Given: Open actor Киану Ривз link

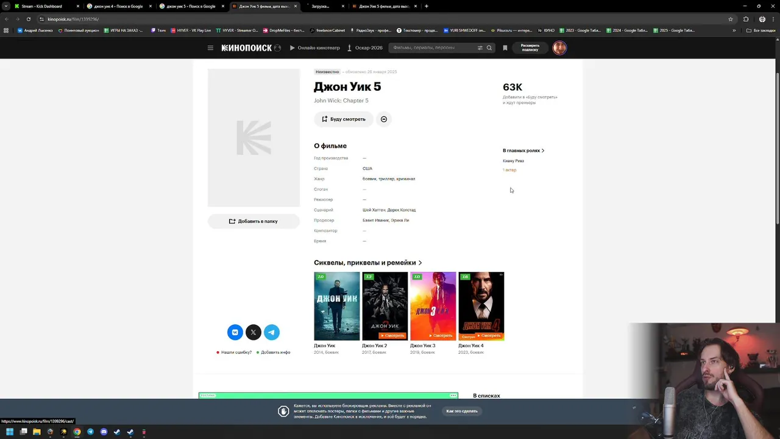Looking at the screenshot, I should click(x=513, y=161).
